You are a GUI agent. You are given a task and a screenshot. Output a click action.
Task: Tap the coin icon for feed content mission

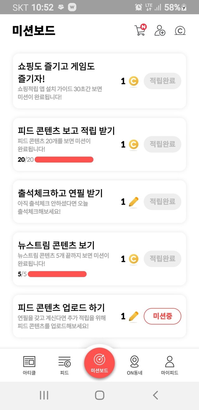133,144
